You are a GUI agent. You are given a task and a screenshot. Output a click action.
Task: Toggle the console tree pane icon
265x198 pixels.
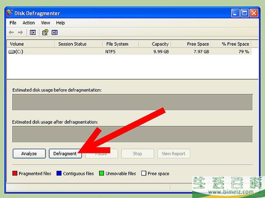pyautogui.click(x=33, y=32)
